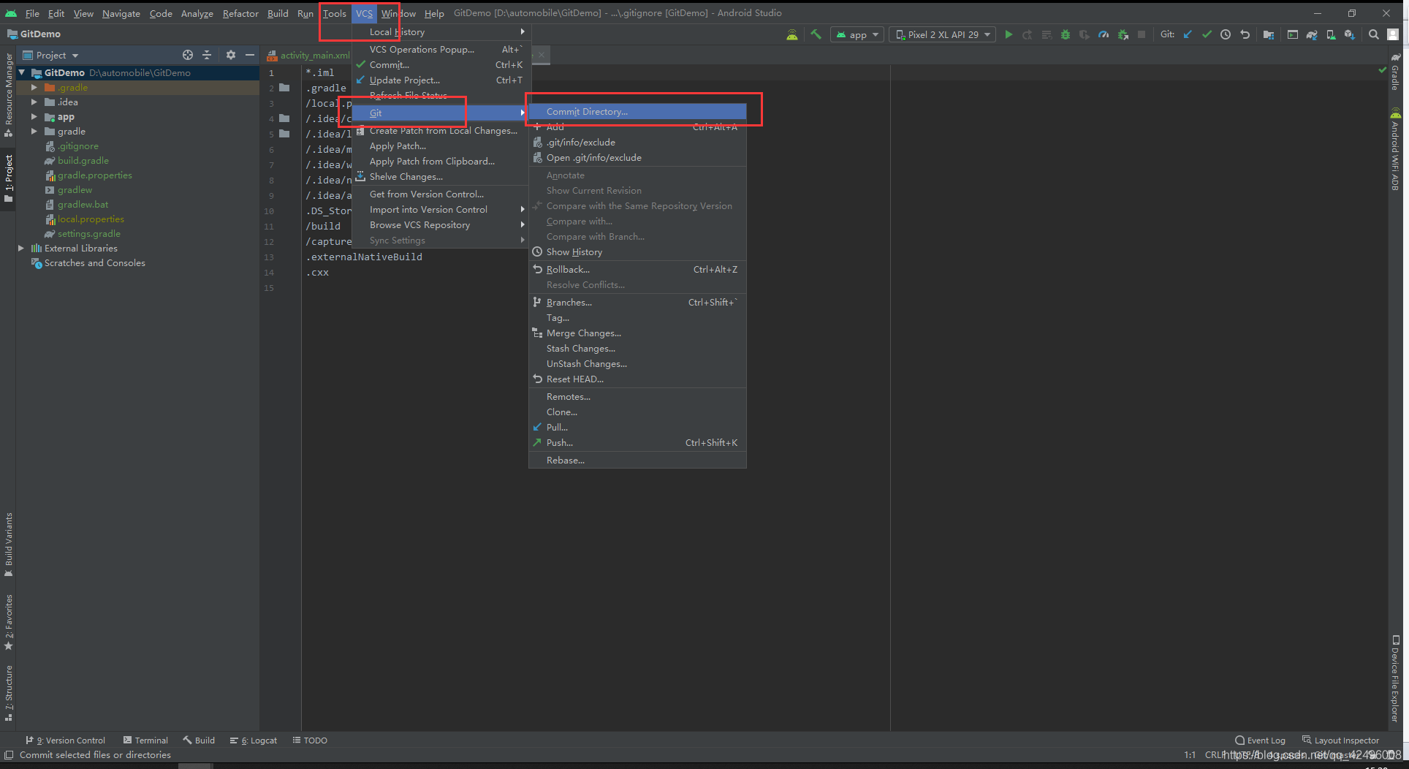Select local.properties in project tree
This screenshot has width=1409, height=769.
(85, 219)
